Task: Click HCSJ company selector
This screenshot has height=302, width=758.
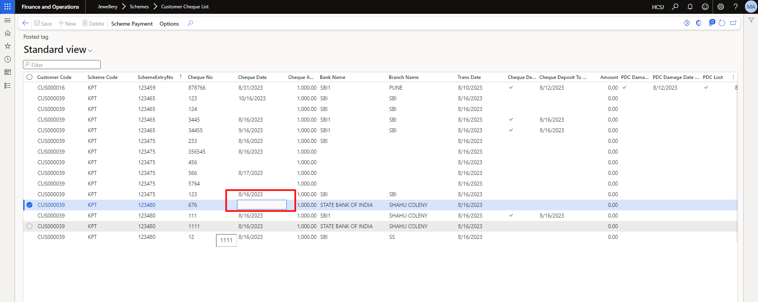Action: [658, 7]
